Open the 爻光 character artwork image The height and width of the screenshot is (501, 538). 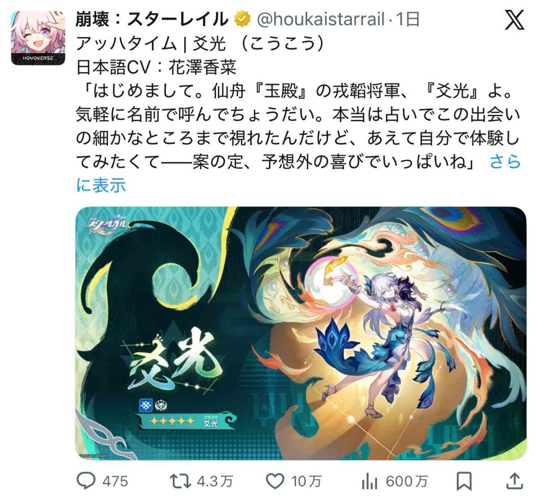click(x=301, y=333)
